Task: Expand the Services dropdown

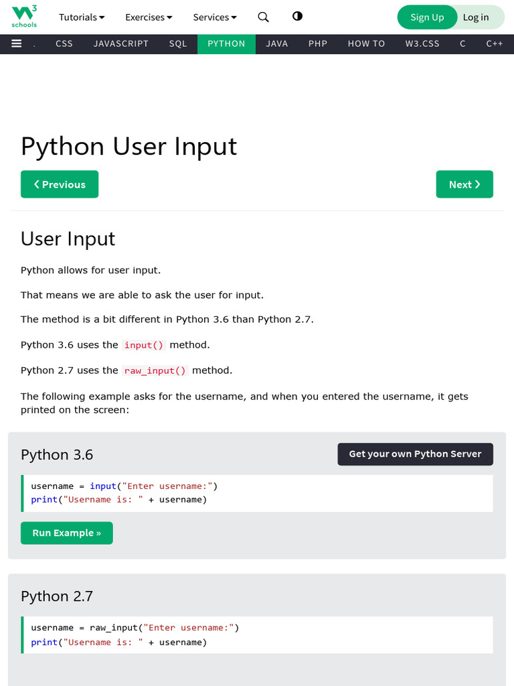Action: click(x=215, y=17)
